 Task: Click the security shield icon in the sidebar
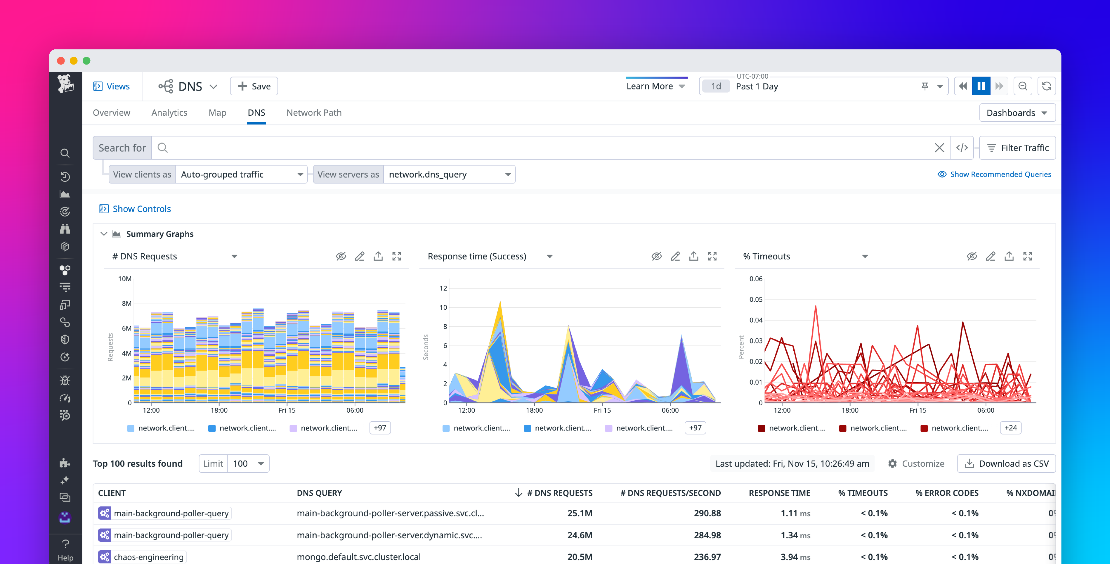pyautogui.click(x=65, y=339)
